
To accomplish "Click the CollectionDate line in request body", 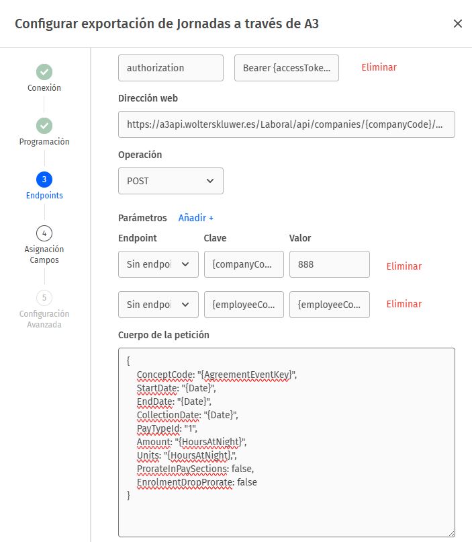I will (x=187, y=415).
